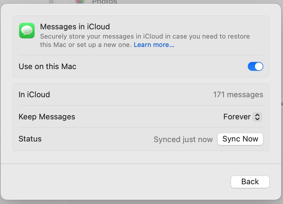283x204 pixels.
Task: Click the partially visible text at right edge
Action: point(282,103)
